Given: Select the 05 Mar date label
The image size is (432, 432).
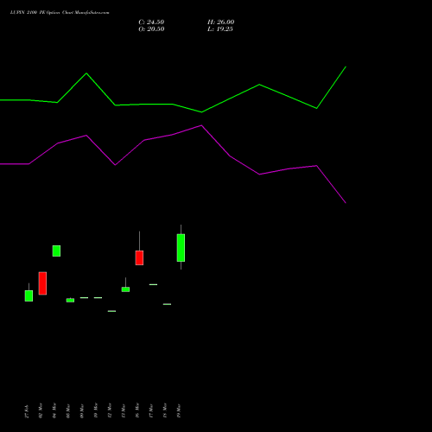Looking at the screenshot, I should pos(68,411).
